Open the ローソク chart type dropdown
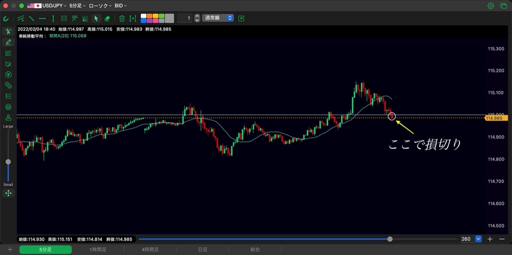The height and width of the screenshot is (255, 512). (x=100, y=6)
